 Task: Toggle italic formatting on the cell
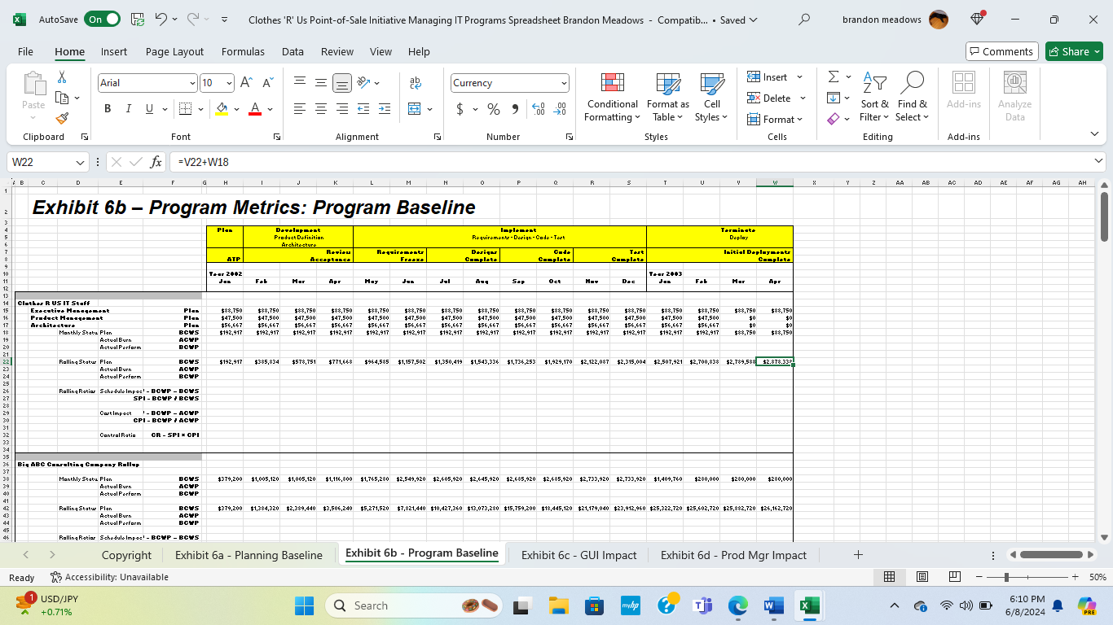[129, 108]
